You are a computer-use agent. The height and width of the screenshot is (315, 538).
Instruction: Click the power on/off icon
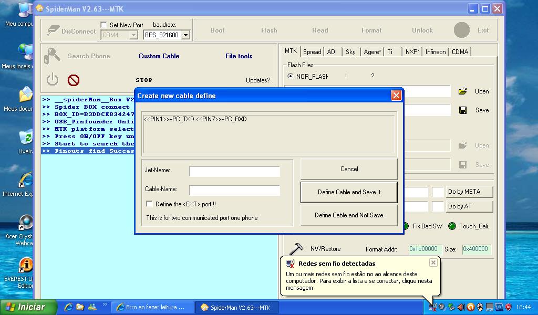coord(53,80)
